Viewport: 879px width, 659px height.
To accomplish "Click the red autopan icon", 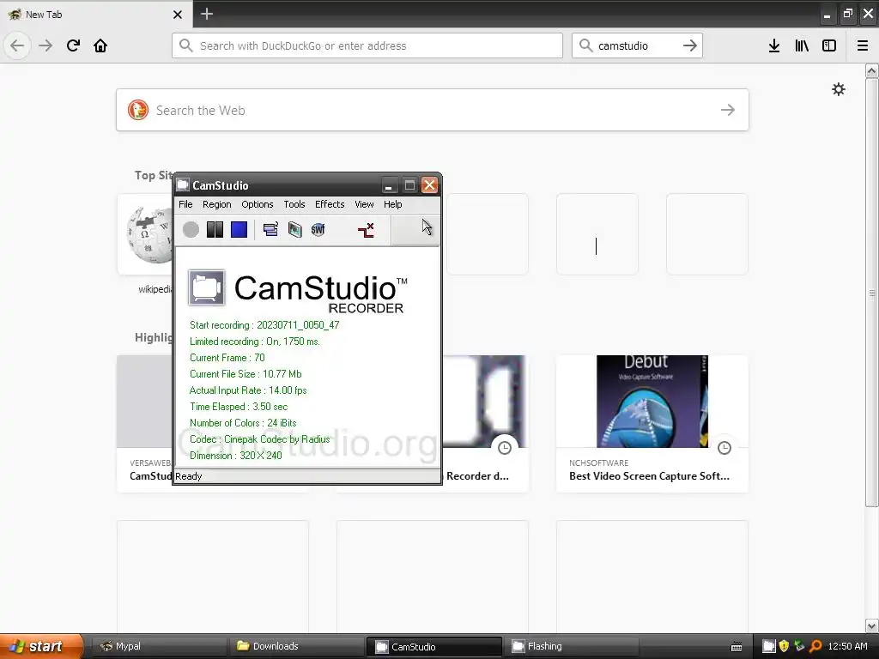I will [x=366, y=230].
